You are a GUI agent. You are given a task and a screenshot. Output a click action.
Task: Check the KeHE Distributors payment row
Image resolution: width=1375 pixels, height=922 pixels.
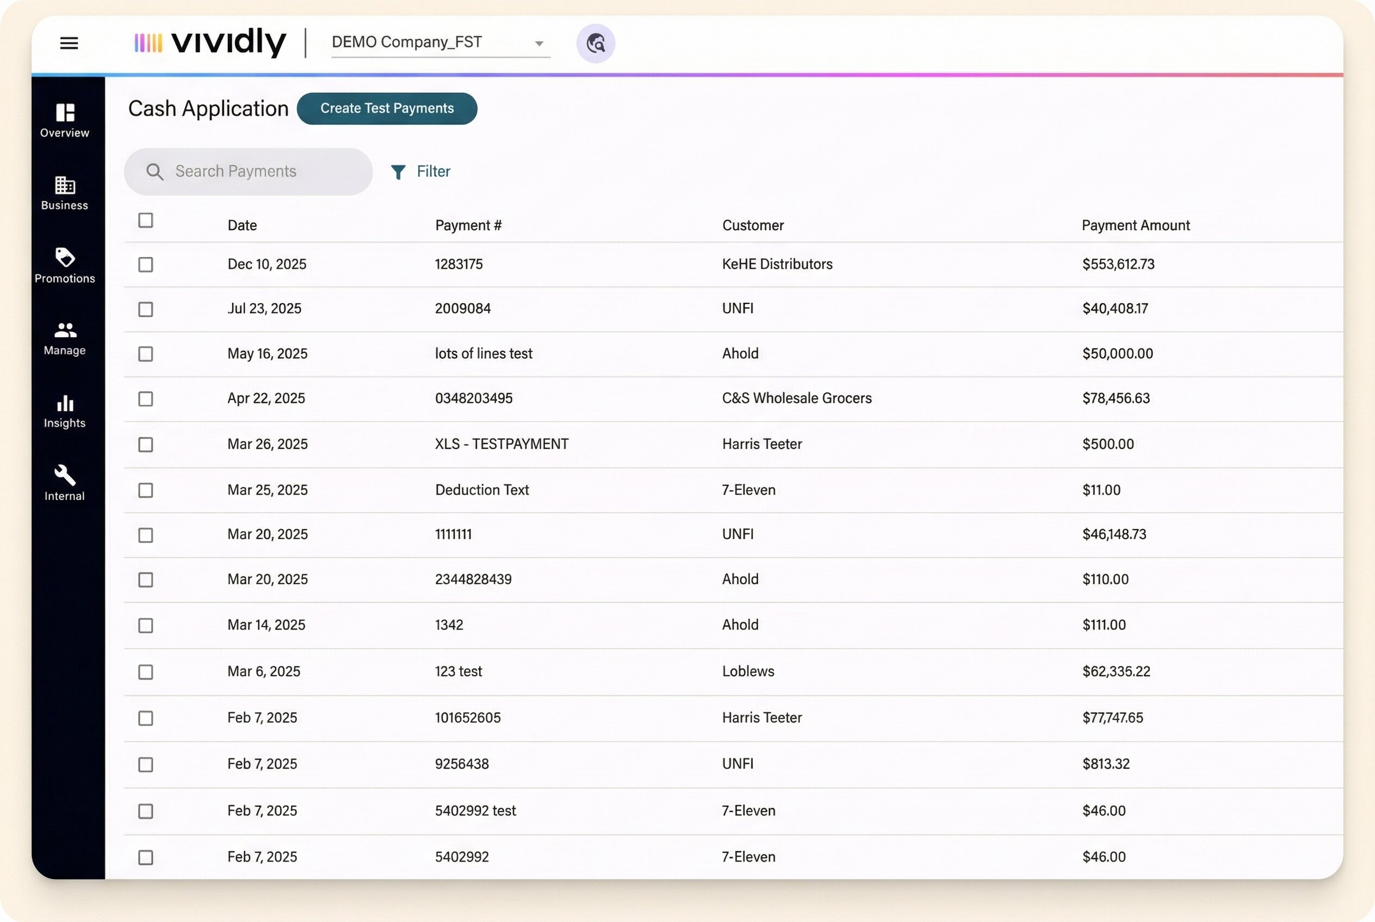(x=145, y=265)
